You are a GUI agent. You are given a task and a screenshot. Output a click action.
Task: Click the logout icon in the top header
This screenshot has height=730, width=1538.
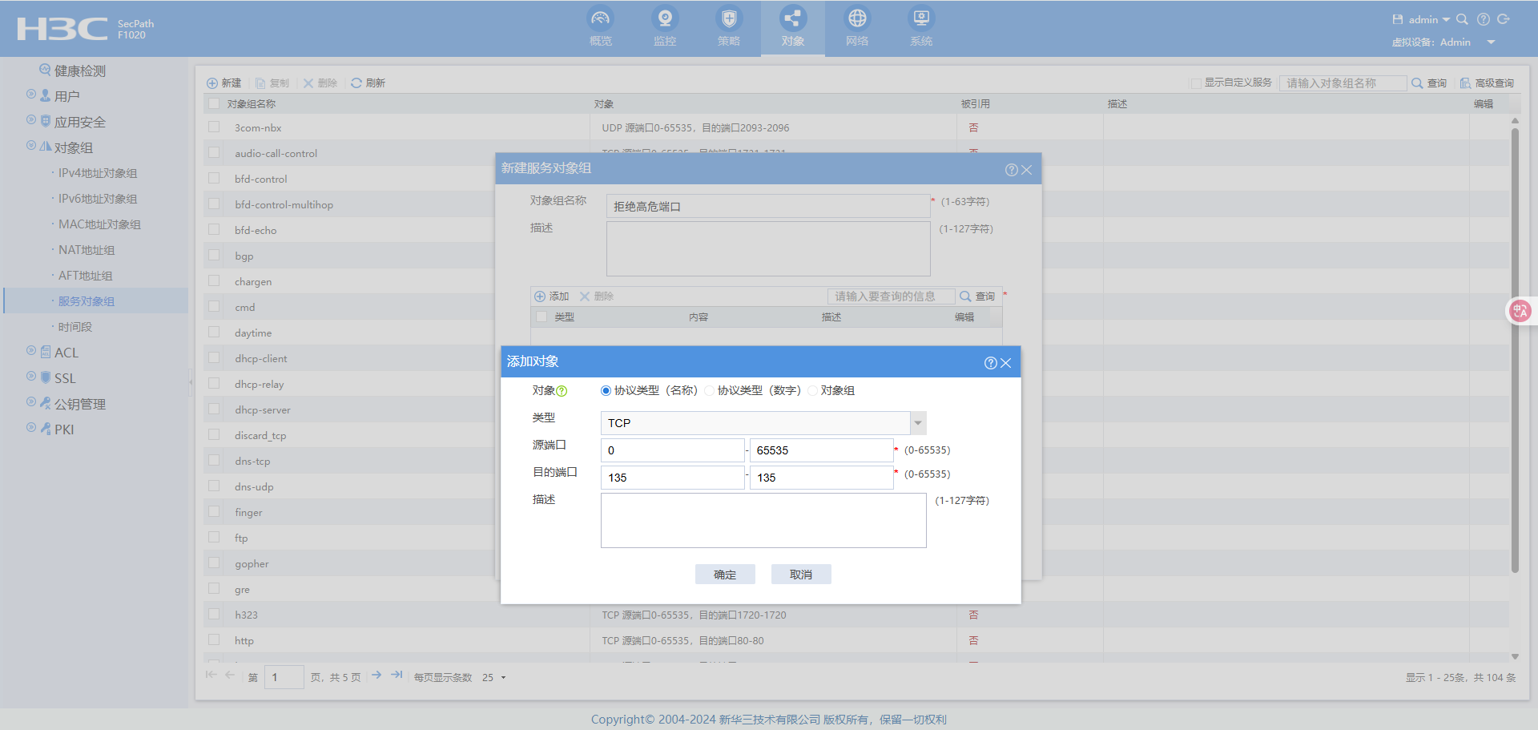click(1504, 19)
